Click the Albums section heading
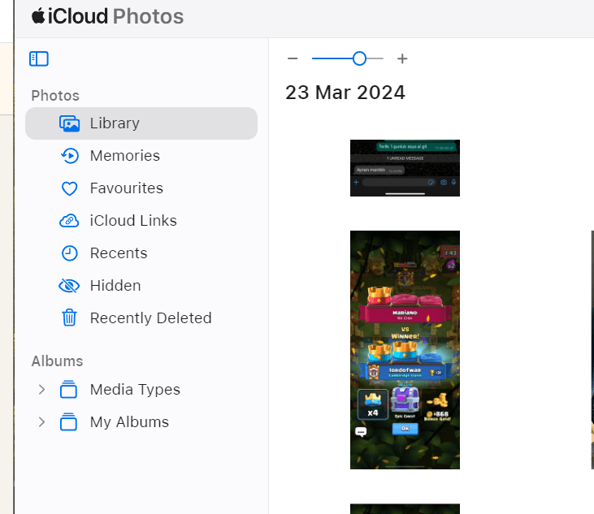This screenshot has height=514, width=594. tap(57, 361)
